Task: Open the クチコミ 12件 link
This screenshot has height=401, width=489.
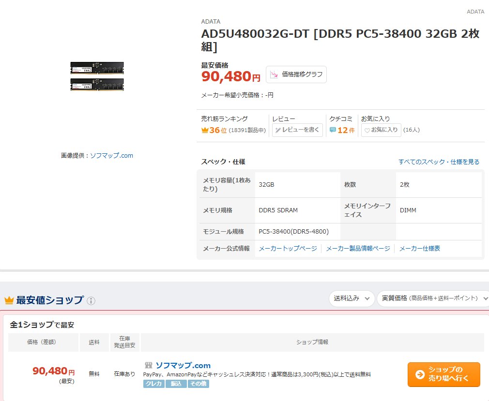Action: pyautogui.click(x=342, y=130)
